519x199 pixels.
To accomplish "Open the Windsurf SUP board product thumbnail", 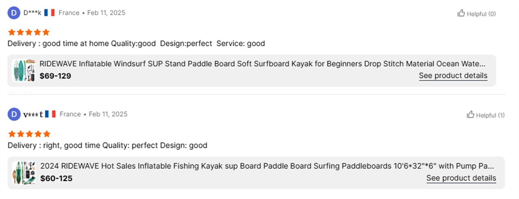I will coord(24,70).
